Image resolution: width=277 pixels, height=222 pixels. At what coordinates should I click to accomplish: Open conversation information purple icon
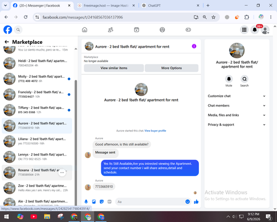coord(194,46)
